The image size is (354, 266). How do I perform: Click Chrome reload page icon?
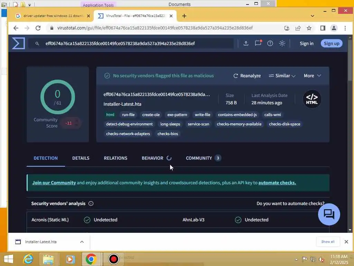click(x=38, y=28)
